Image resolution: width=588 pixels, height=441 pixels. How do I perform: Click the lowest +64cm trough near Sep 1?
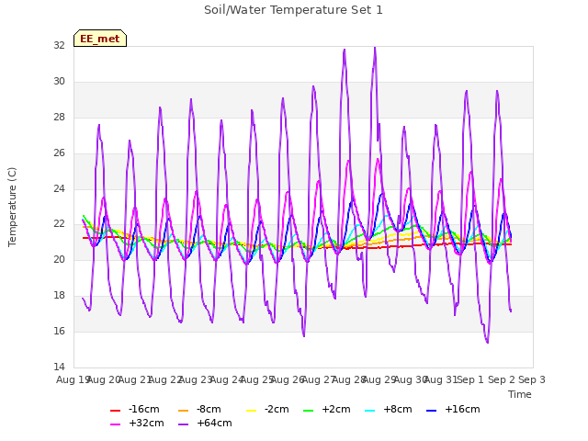[x=487, y=342]
